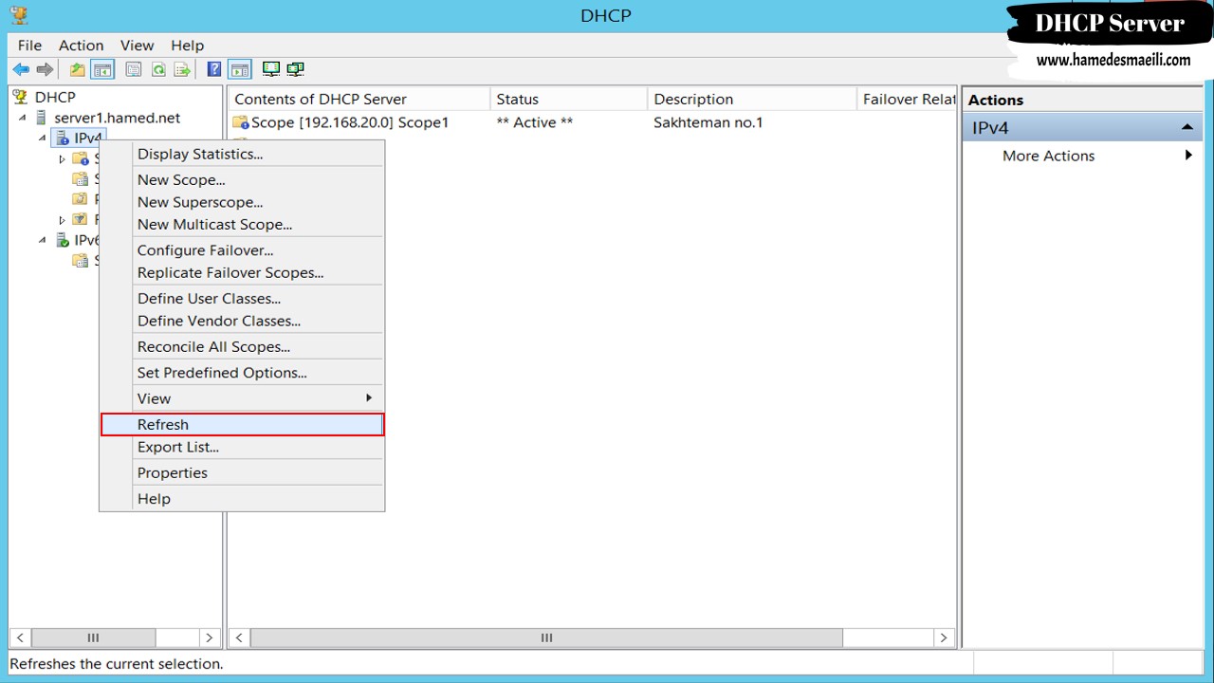Viewport: 1214px width, 683px height.
Task: Open the File menu
Action: click(29, 46)
